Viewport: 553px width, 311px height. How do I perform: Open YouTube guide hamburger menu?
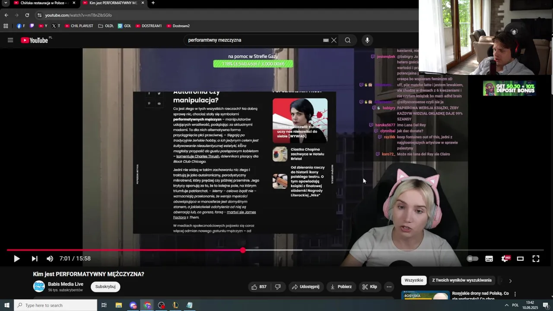click(x=10, y=40)
